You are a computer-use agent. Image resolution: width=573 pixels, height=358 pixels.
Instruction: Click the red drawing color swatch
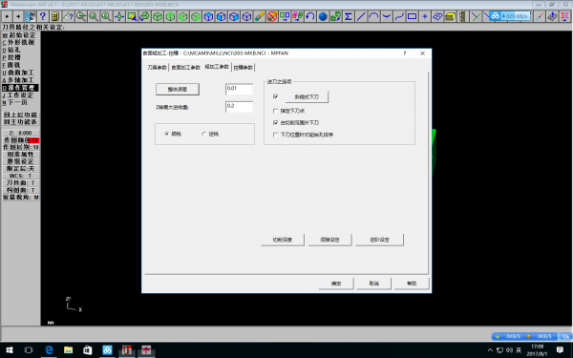click(33, 140)
